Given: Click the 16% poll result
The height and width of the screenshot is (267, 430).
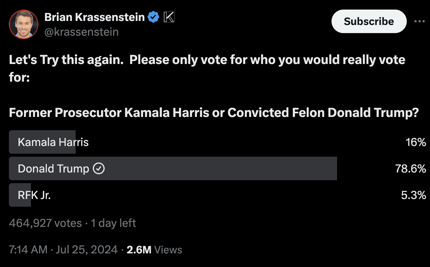Looking at the screenshot, I should pos(416,142).
